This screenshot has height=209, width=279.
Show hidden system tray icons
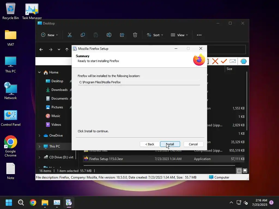click(231, 202)
